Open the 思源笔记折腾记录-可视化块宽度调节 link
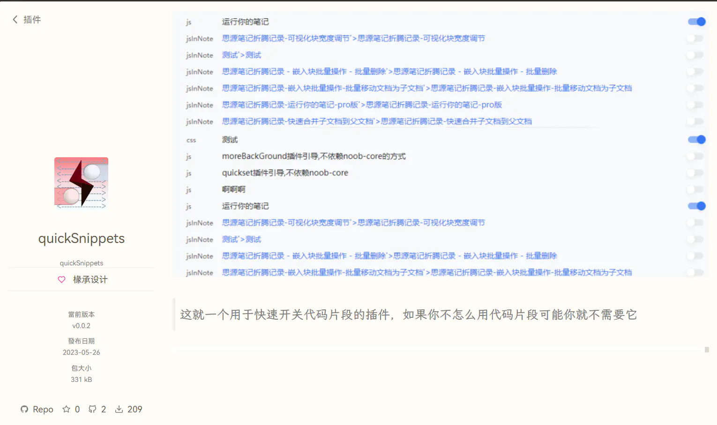 click(353, 38)
